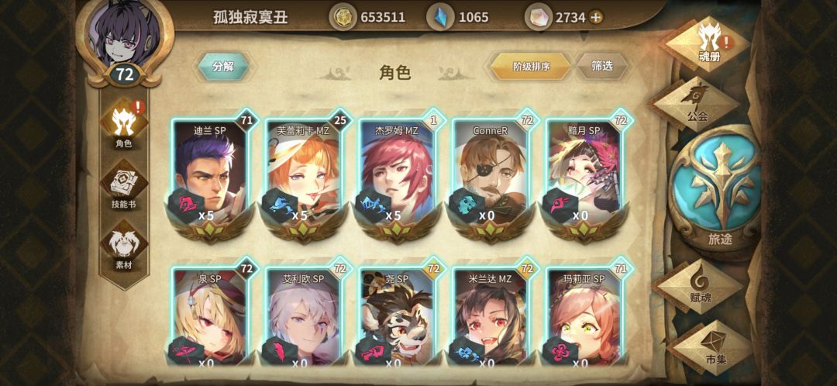Viewport: 837px width, 386px height.
Task: Switch to the 角色 sidebar tab
Action: pos(124,125)
